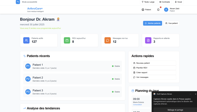Viewport: 197px width, 112px height.
Task: Click the Alertes patients button
Action: pyautogui.click(x=153, y=23)
